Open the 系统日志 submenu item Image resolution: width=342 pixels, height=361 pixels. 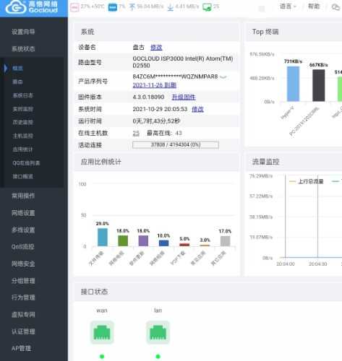(x=23, y=95)
